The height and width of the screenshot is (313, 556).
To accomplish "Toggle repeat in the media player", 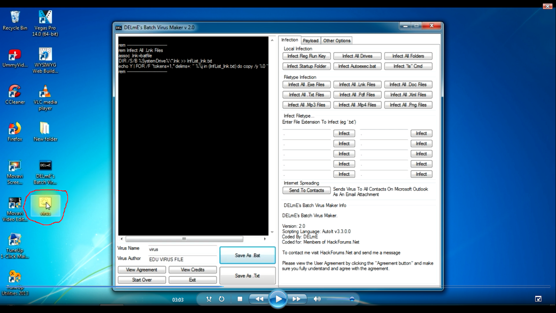I will pyautogui.click(x=222, y=299).
